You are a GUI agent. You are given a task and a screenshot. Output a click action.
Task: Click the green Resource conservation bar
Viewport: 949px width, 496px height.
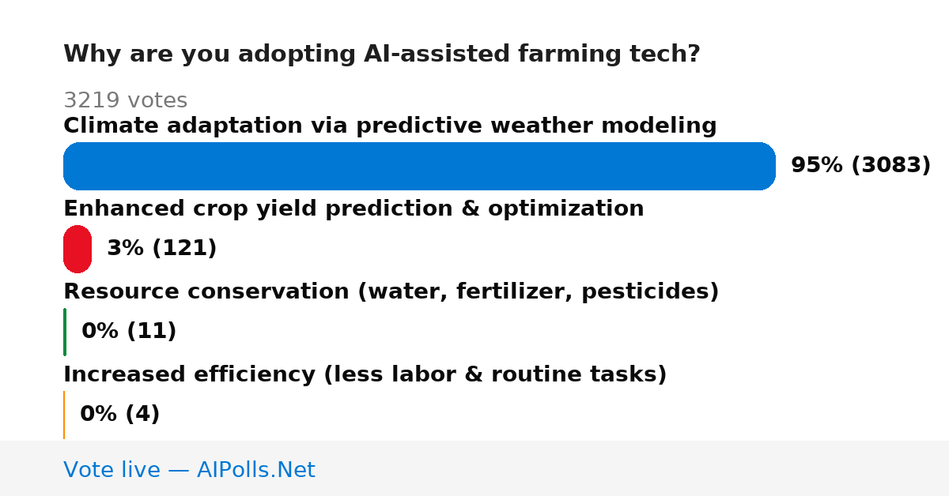tap(65, 332)
